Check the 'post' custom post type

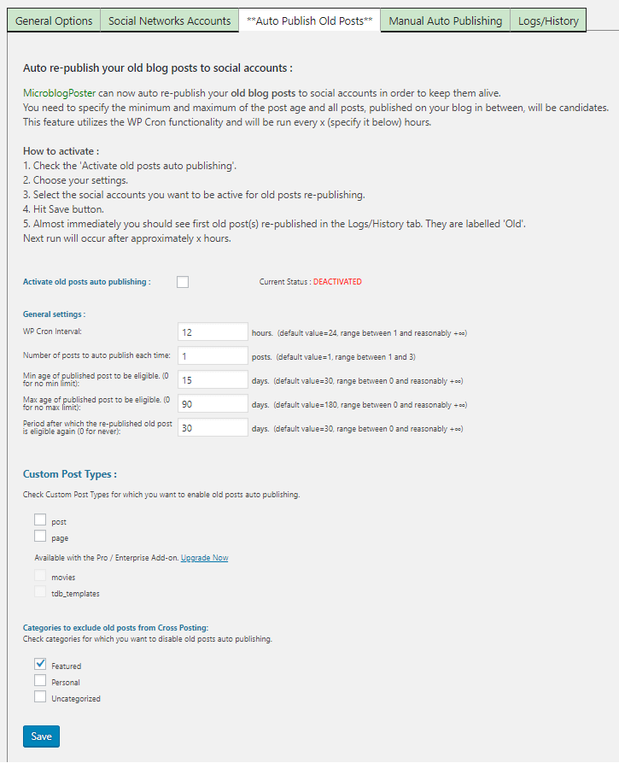pyautogui.click(x=38, y=519)
